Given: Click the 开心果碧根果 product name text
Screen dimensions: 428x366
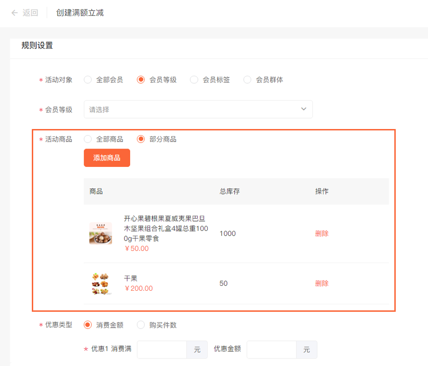Looking at the screenshot, I should coord(166,229).
